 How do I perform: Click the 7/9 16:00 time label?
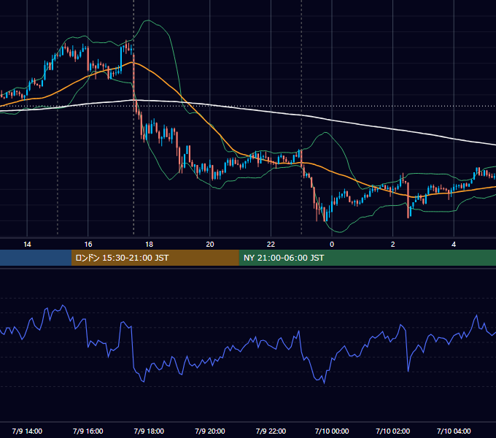[88, 431]
